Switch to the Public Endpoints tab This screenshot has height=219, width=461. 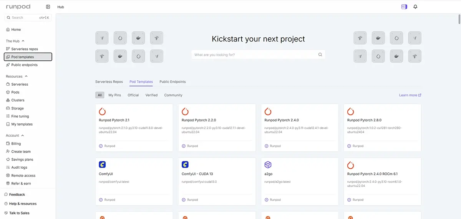pos(172,82)
